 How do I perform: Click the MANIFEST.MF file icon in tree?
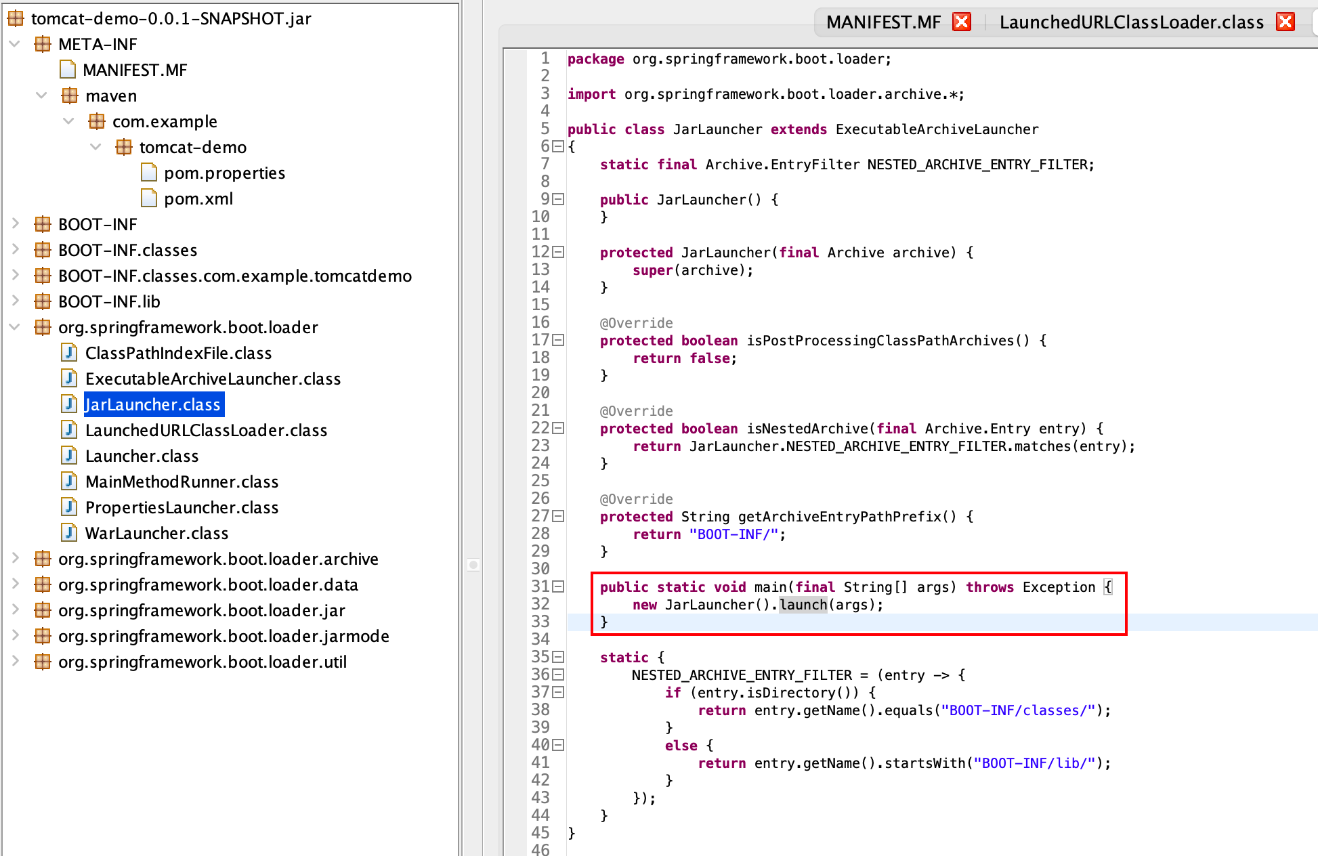click(x=68, y=70)
